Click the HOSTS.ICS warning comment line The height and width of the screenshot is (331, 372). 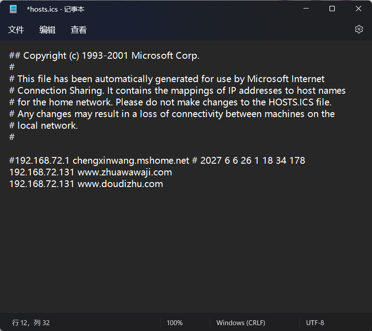(x=170, y=102)
